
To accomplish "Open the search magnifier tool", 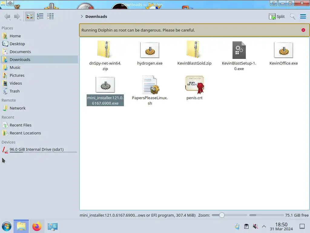I will (292, 16).
